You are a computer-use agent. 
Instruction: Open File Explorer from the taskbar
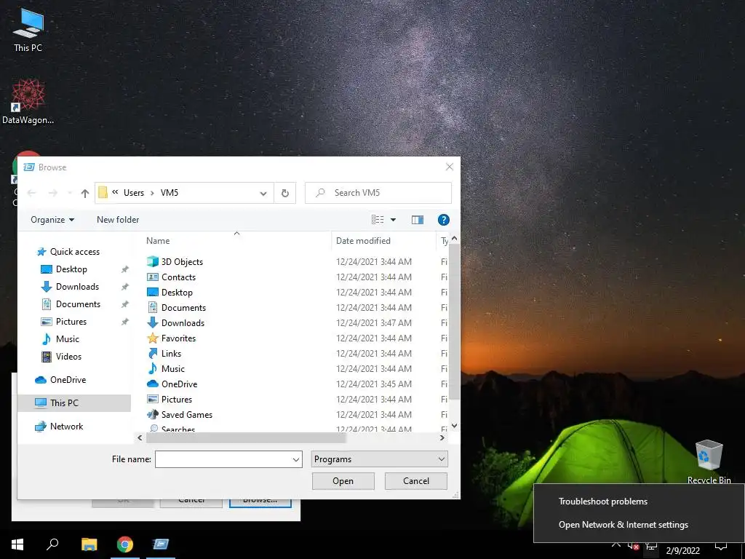89,544
